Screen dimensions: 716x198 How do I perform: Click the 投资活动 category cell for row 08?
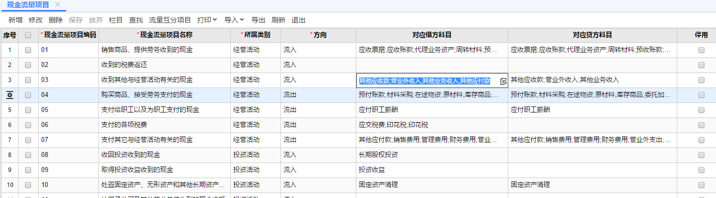click(x=255, y=155)
